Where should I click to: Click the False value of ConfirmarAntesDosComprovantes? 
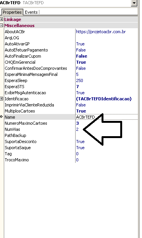point(81,68)
